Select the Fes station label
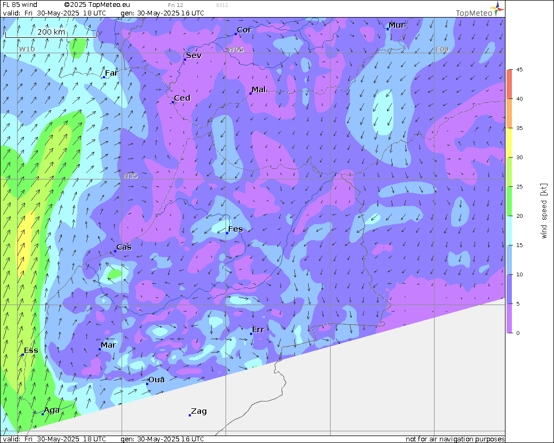The image size is (554, 443). [236, 229]
